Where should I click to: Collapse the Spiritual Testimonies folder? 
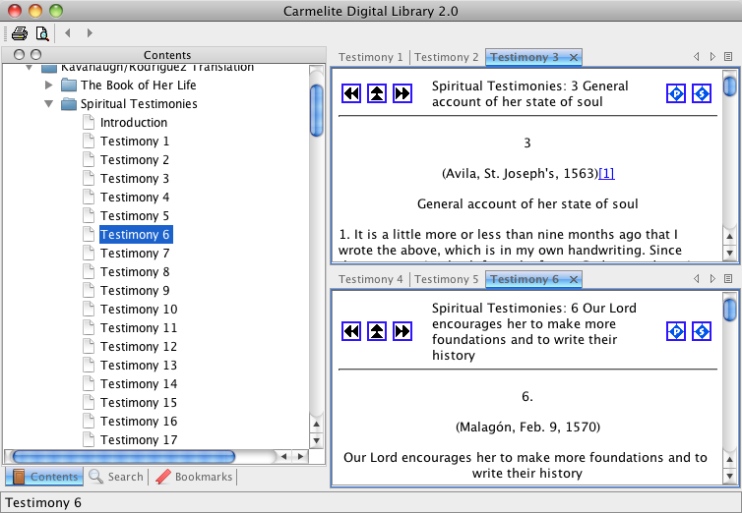[x=49, y=104]
